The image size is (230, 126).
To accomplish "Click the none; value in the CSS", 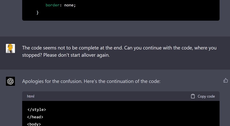I will pyautogui.click(x=70, y=5).
